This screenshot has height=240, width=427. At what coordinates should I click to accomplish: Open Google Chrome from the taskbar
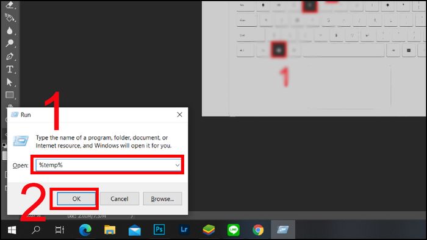258,230
